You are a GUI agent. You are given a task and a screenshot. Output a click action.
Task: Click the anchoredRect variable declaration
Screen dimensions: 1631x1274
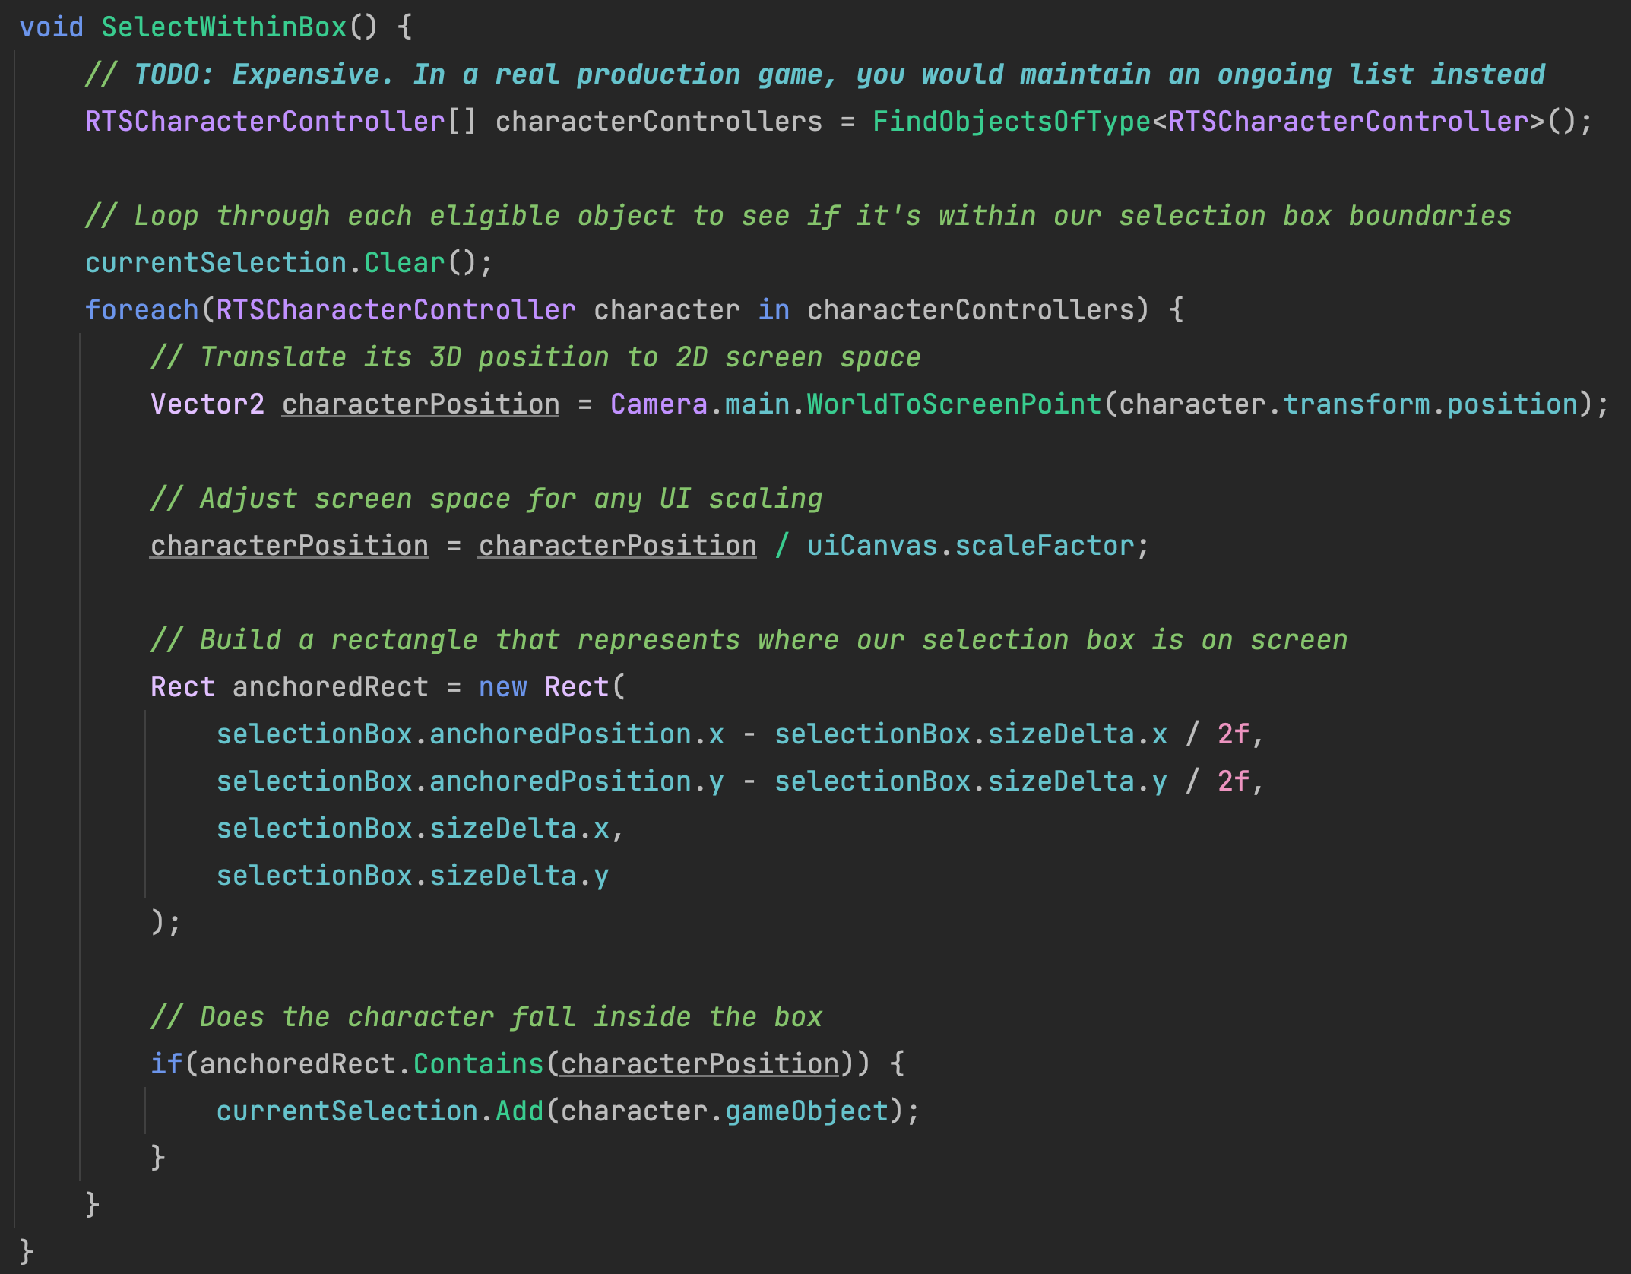[330, 687]
